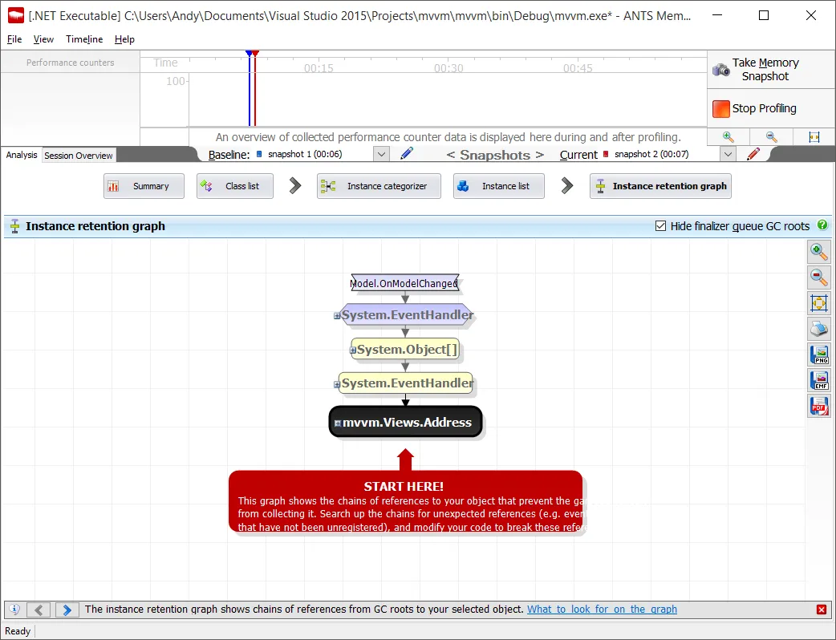This screenshot has width=836, height=640.
Task: Open the View menu
Action: (43, 39)
